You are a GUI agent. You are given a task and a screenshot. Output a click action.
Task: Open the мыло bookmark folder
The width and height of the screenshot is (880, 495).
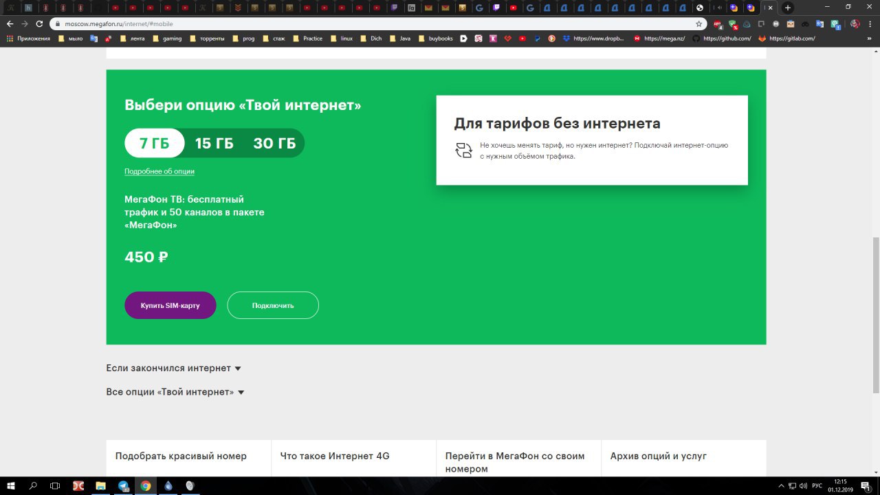click(x=71, y=38)
